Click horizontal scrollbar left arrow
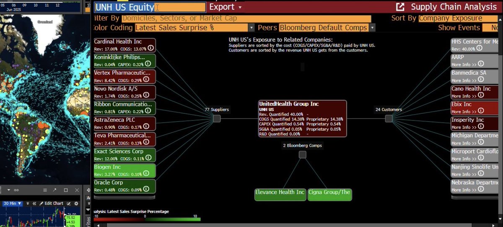The image size is (503, 227). 99,225
